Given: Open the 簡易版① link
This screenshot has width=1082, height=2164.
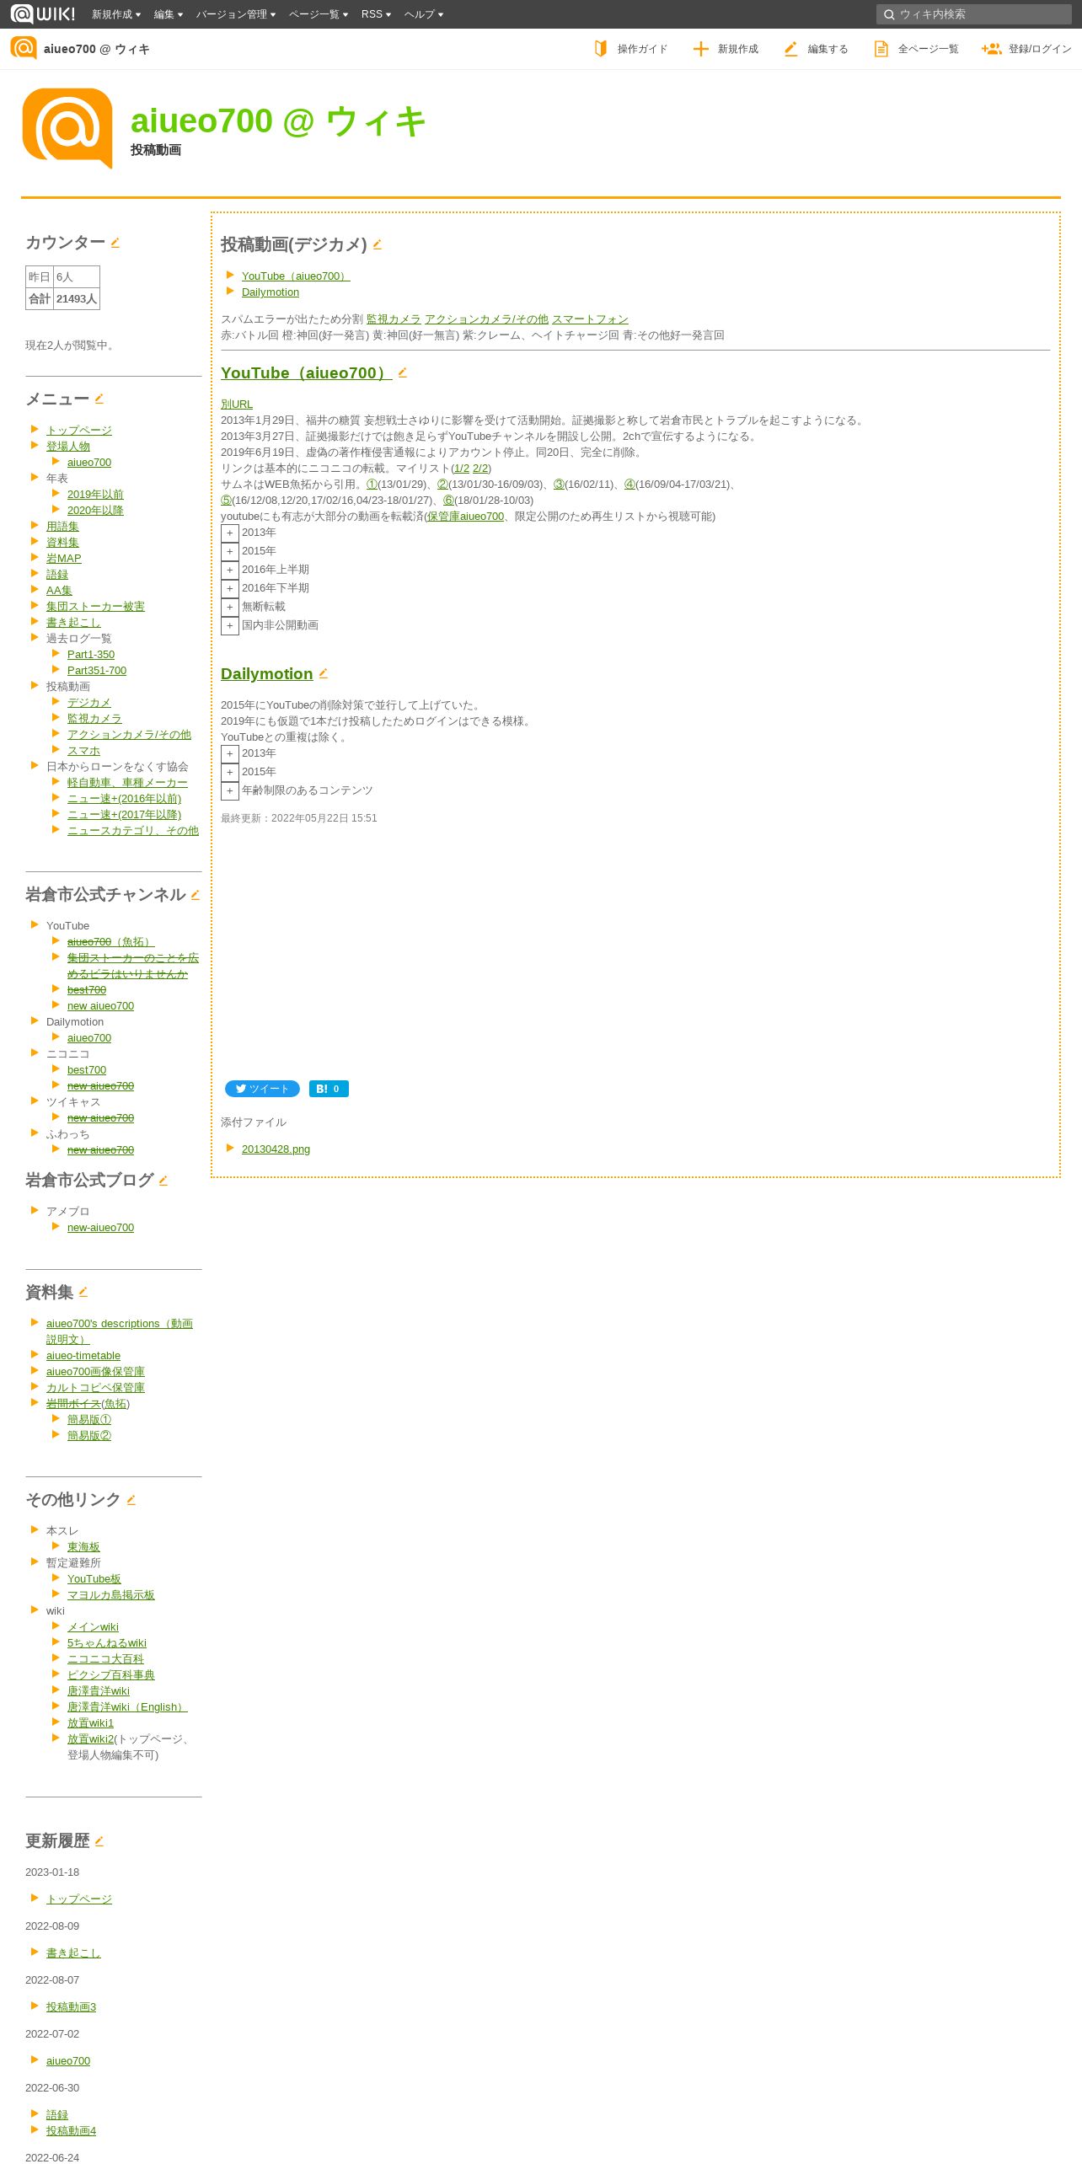Looking at the screenshot, I should click(x=89, y=1420).
